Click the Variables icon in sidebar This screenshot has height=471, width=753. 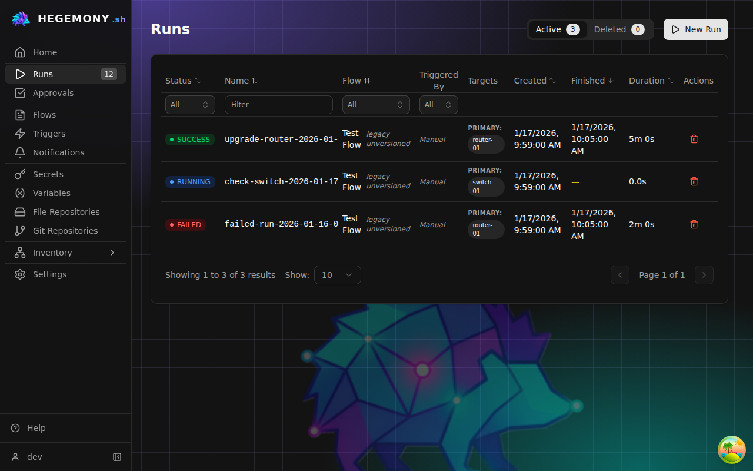point(20,193)
